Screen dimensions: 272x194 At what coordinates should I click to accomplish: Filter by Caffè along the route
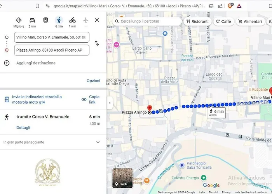[223, 21]
